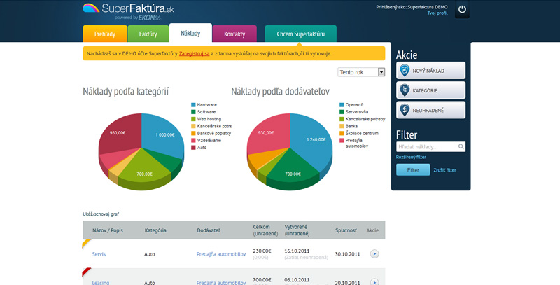The height and width of the screenshot is (285, 560).
Task: Click the Web hosting legend color swatch
Action: point(193,119)
